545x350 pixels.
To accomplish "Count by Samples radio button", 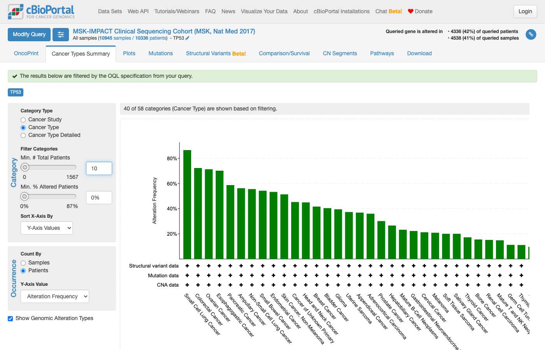I will tap(23, 263).
